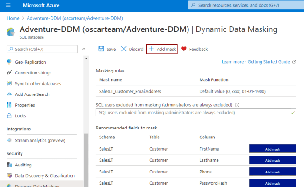This screenshot has height=187, width=304.
Task: Focus the search resources, services, and docs bar
Action: pyautogui.click(x=246, y=5)
